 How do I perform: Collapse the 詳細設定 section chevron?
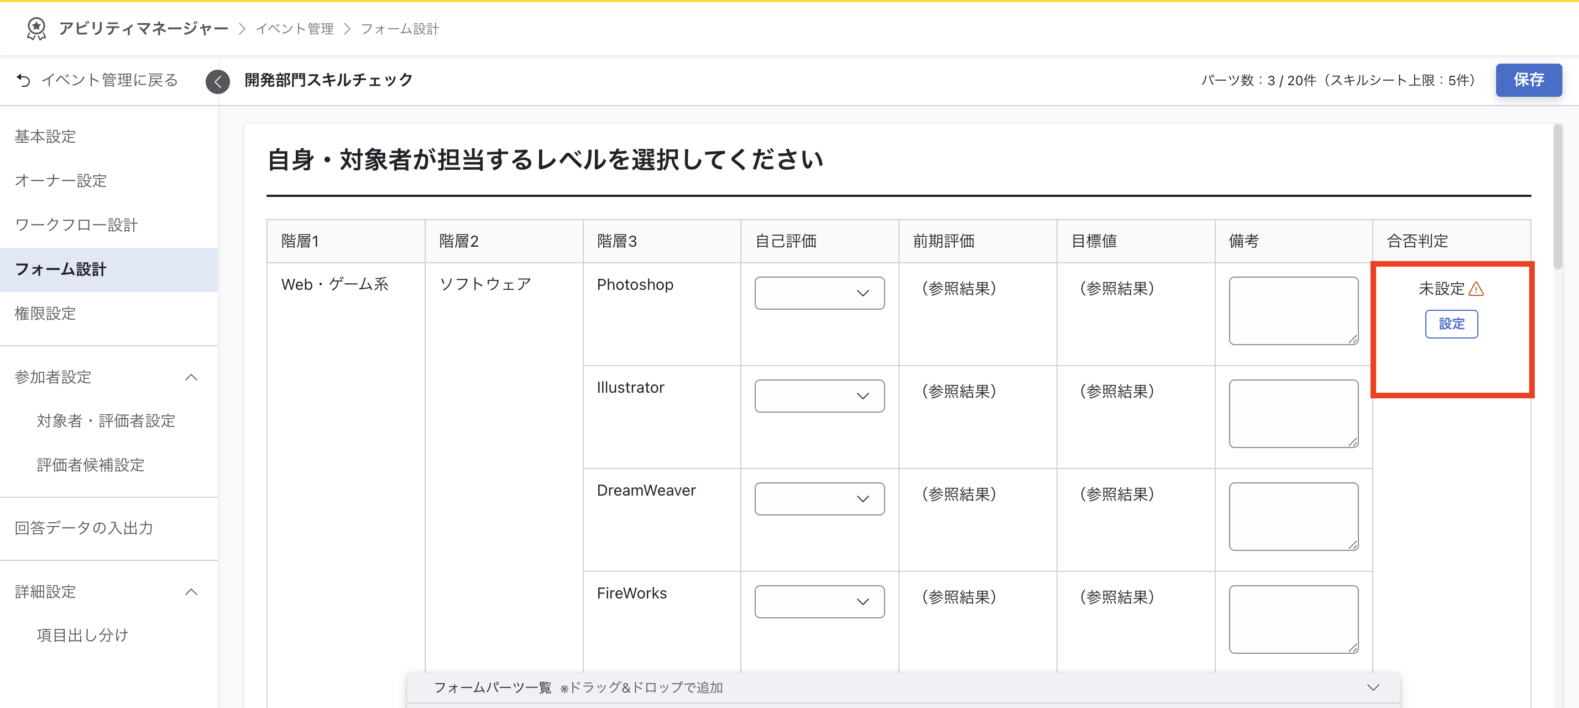pos(191,591)
